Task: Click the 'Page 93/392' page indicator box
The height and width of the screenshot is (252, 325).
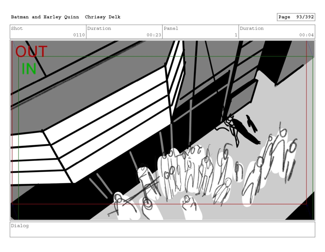Action: click(x=296, y=17)
